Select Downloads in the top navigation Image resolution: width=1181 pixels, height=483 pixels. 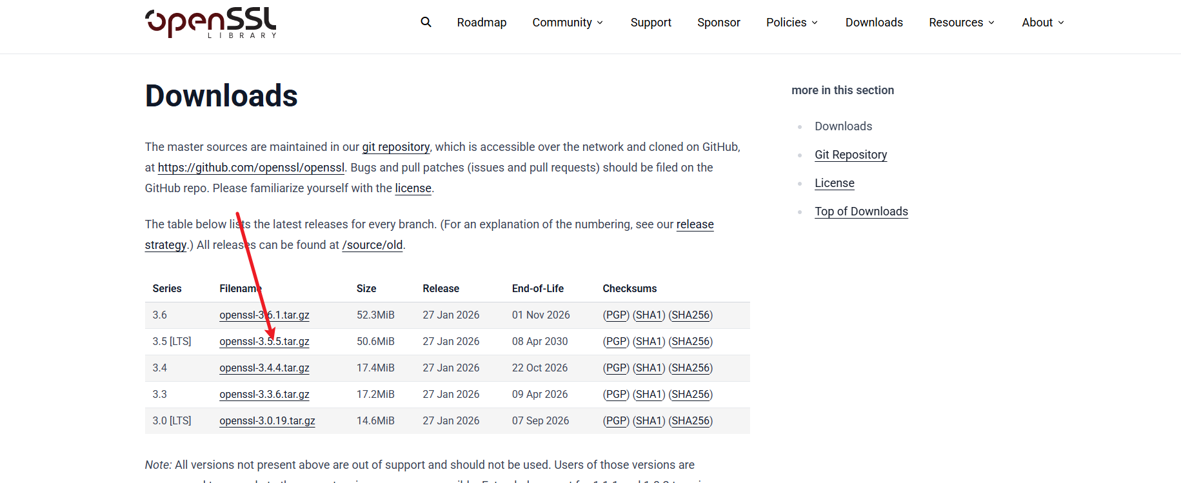(x=874, y=23)
